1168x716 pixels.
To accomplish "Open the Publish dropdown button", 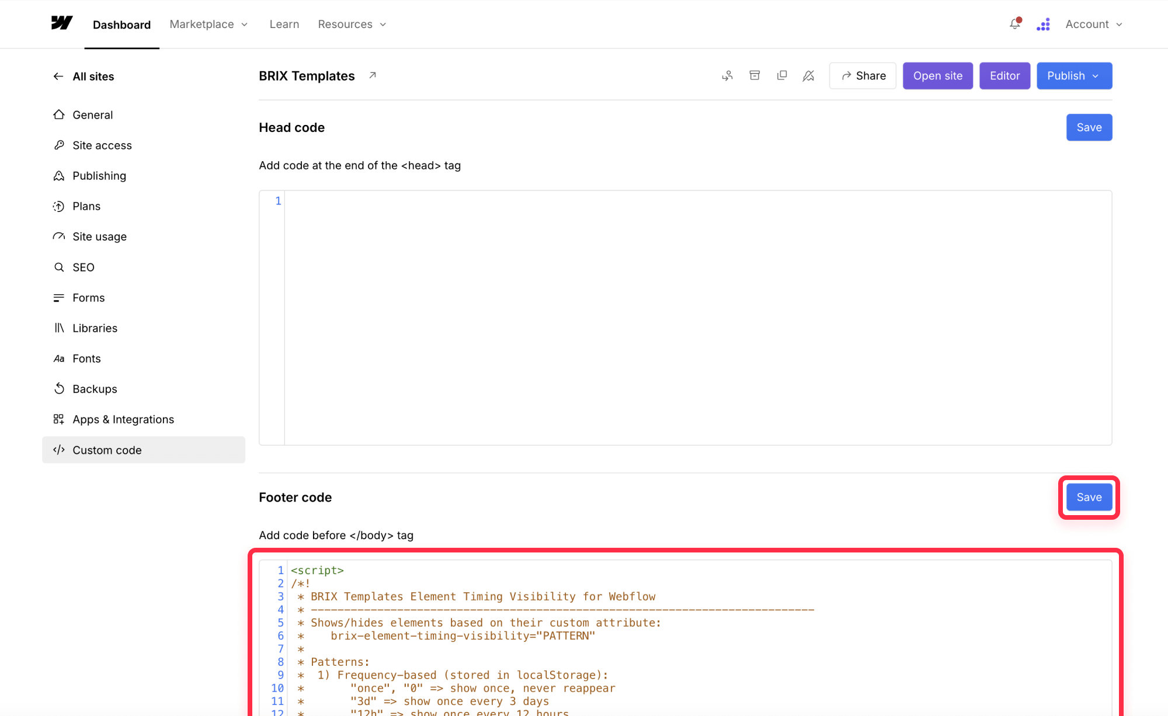I will 1074,76.
